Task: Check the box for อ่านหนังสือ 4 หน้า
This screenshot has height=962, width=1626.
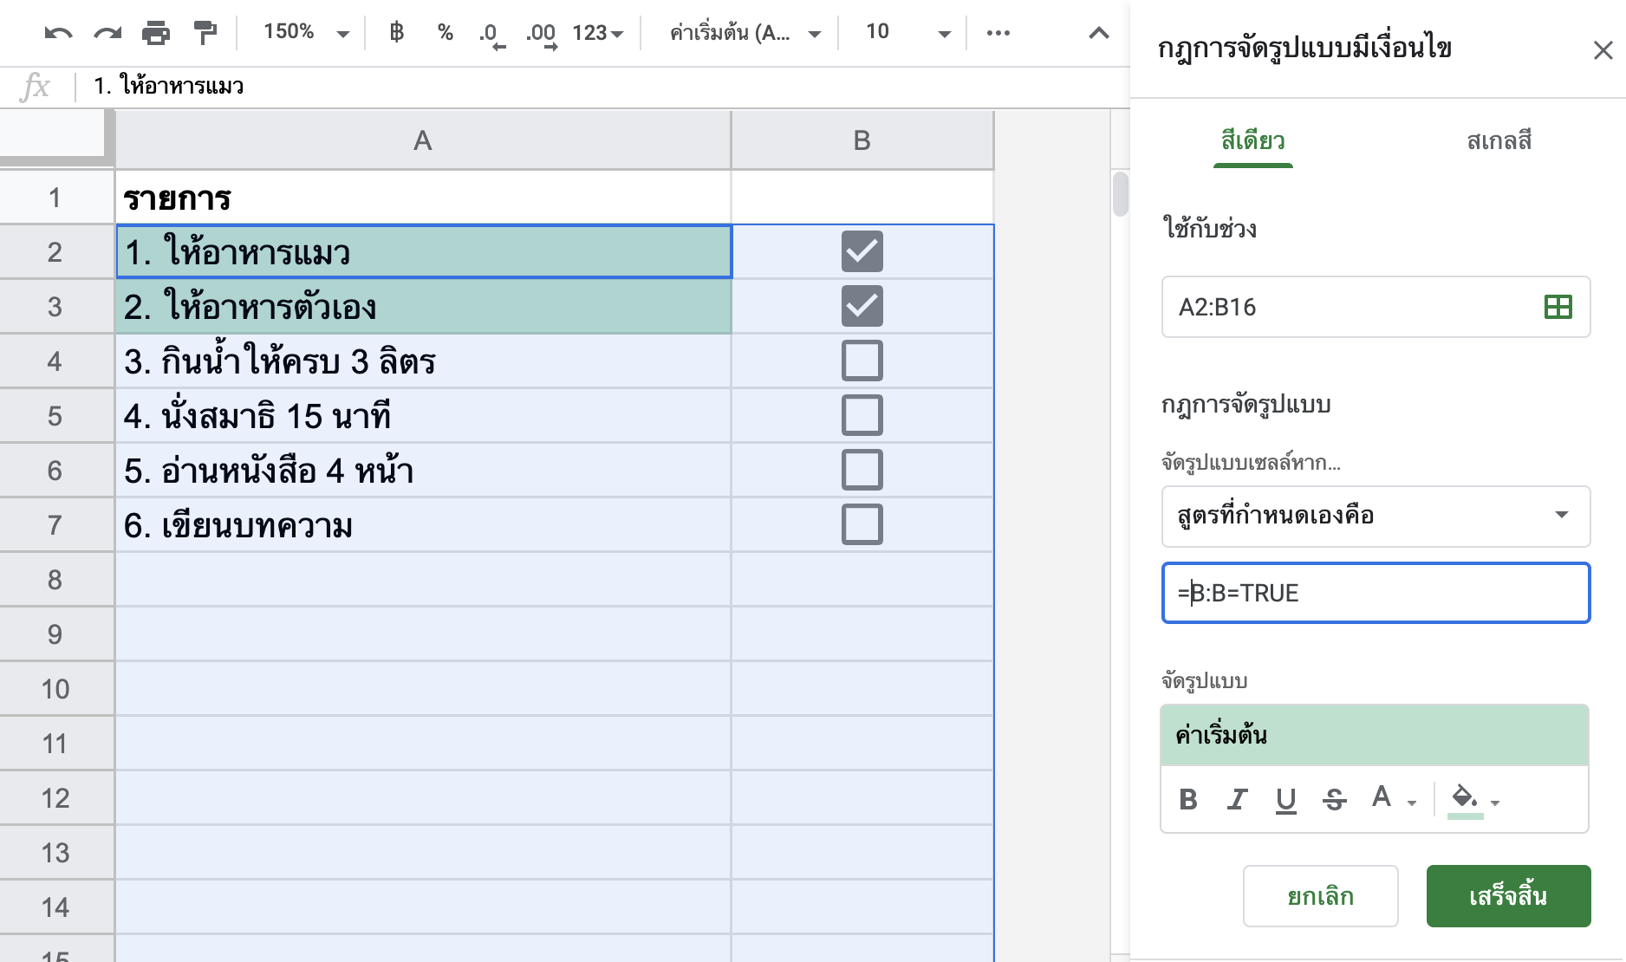Action: [862, 471]
